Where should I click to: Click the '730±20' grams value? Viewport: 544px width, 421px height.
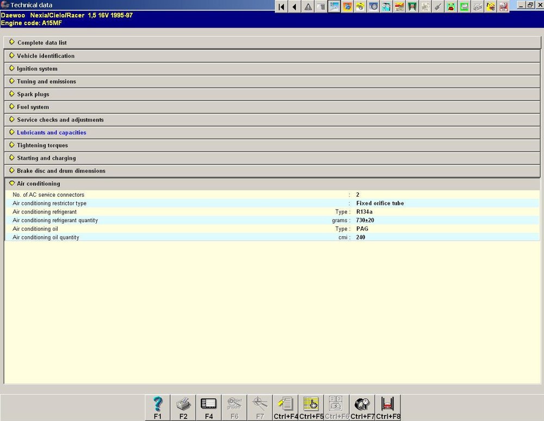tap(365, 221)
